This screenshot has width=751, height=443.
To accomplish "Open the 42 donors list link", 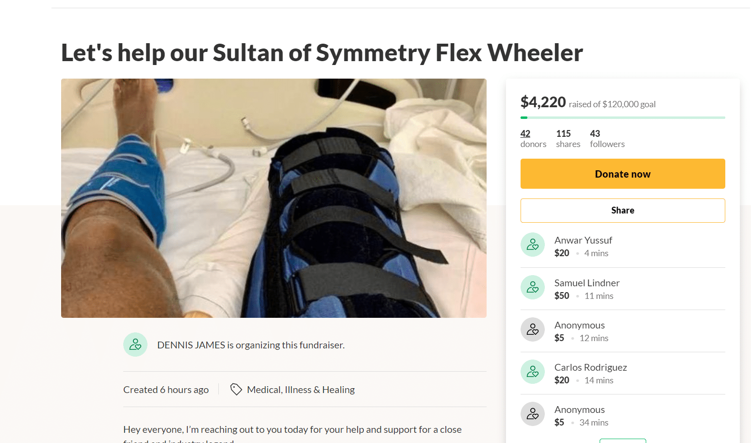I will tap(525, 134).
